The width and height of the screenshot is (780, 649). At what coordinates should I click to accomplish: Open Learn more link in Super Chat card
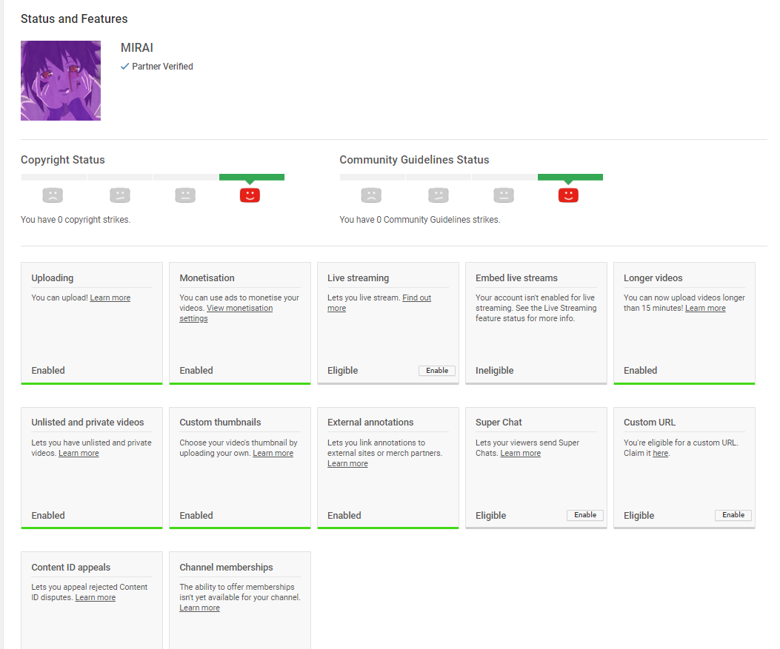click(520, 453)
